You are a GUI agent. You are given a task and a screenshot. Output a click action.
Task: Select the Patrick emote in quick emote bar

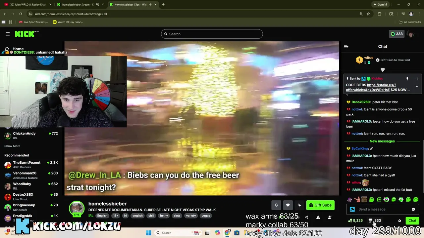357,200
